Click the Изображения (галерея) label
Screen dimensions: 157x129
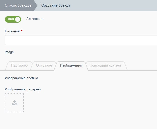(23, 89)
